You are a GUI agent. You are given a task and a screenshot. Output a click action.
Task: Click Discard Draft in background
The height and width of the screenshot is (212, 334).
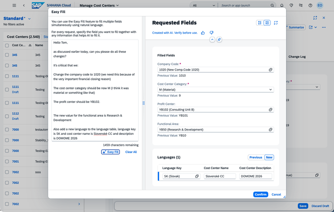pos(320,206)
